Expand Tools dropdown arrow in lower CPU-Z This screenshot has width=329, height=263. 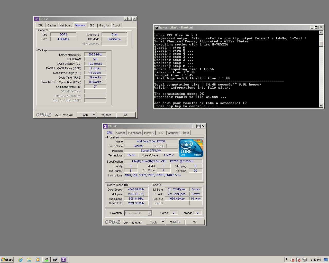coord(163,222)
